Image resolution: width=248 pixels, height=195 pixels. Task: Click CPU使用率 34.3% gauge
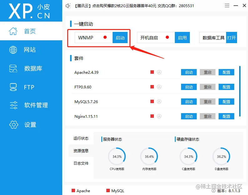(x=117, y=157)
